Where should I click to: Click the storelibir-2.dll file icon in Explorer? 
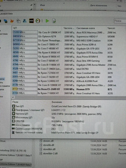click(41, 153)
